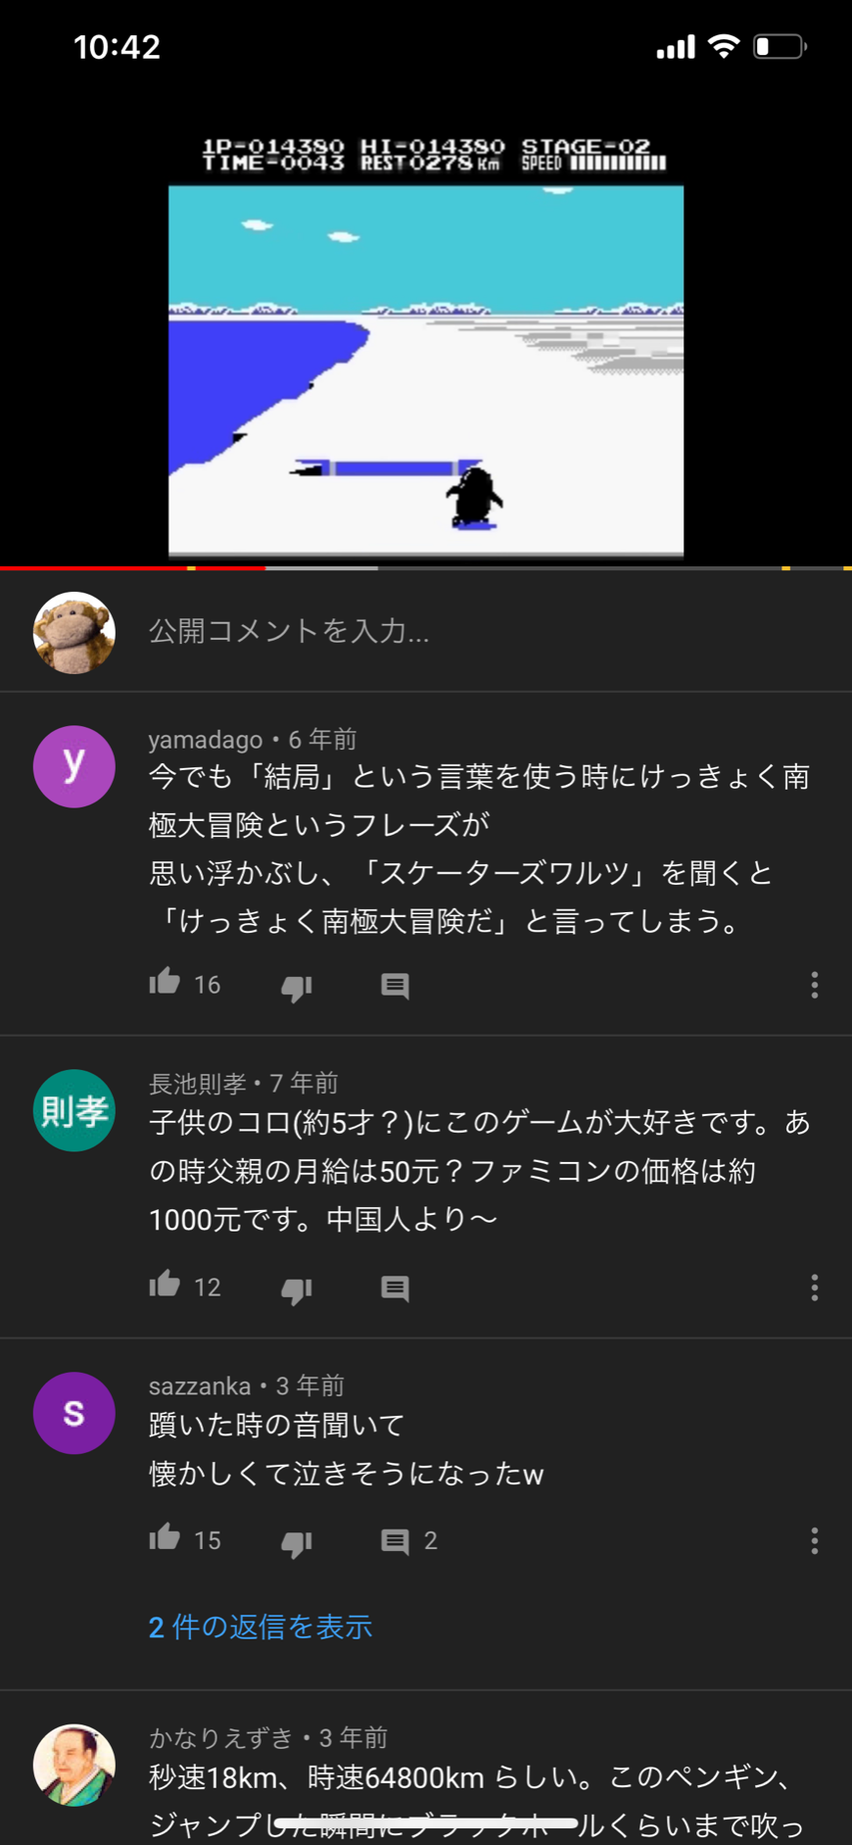Viewport: 852px width, 1845px height.
Task: Like sazzanka's comment
Action: point(165,1537)
